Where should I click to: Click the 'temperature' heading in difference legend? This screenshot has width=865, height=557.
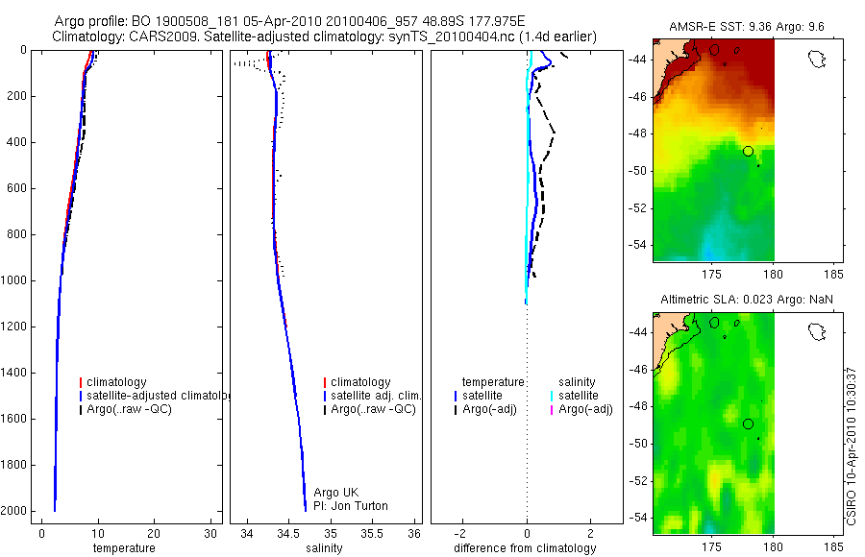click(493, 381)
